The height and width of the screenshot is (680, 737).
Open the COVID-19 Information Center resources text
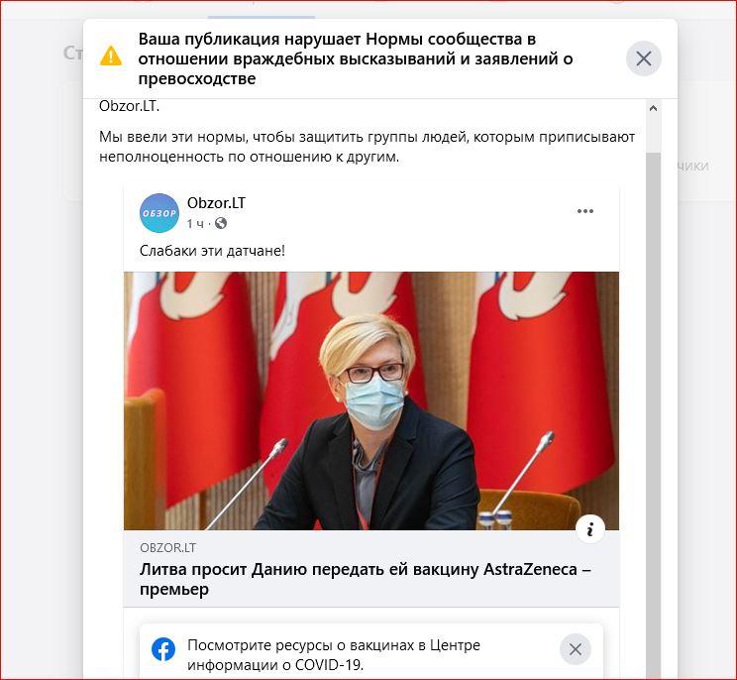coord(334,654)
